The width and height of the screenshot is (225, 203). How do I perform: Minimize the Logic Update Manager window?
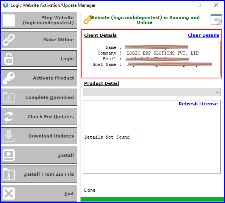[x=182, y=5]
